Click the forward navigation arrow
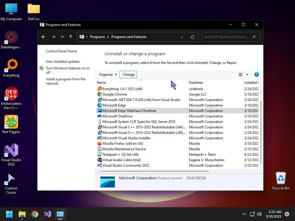The height and width of the screenshot is (221, 295). pos(54,37)
